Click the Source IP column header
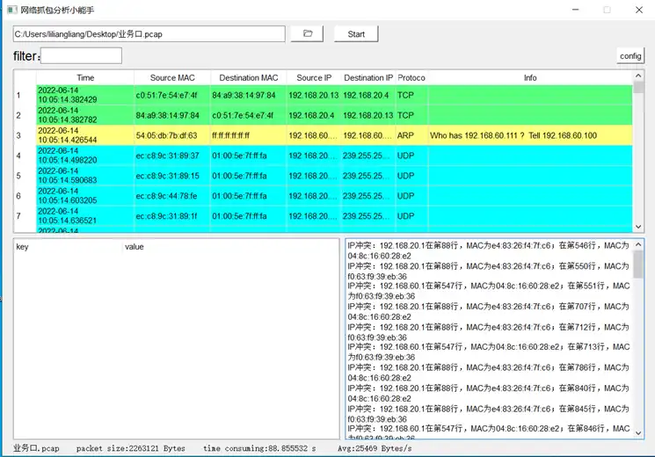Image resolution: width=655 pixels, height=457 pixels. pyautogui.click(x=315, y=77)
